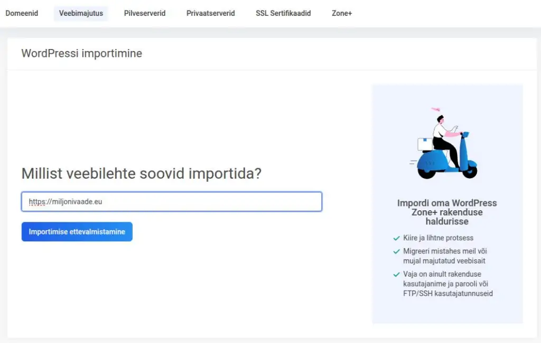Click the Kiire ja lihtne protsess text
This screenshot has height=343, width=541.
[x=438, y=238]
